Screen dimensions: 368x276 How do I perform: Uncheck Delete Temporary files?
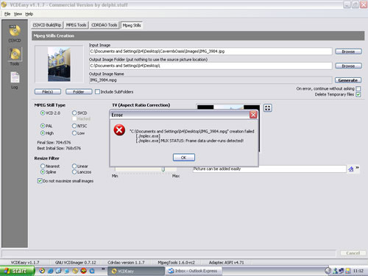pos(358,94)
